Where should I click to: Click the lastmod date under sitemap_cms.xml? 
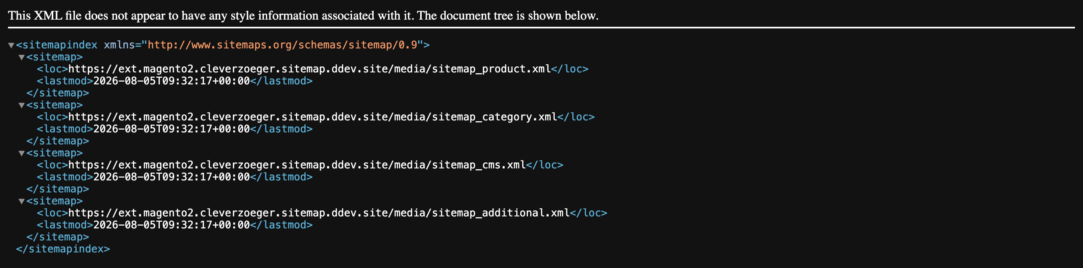coord(171,177)
